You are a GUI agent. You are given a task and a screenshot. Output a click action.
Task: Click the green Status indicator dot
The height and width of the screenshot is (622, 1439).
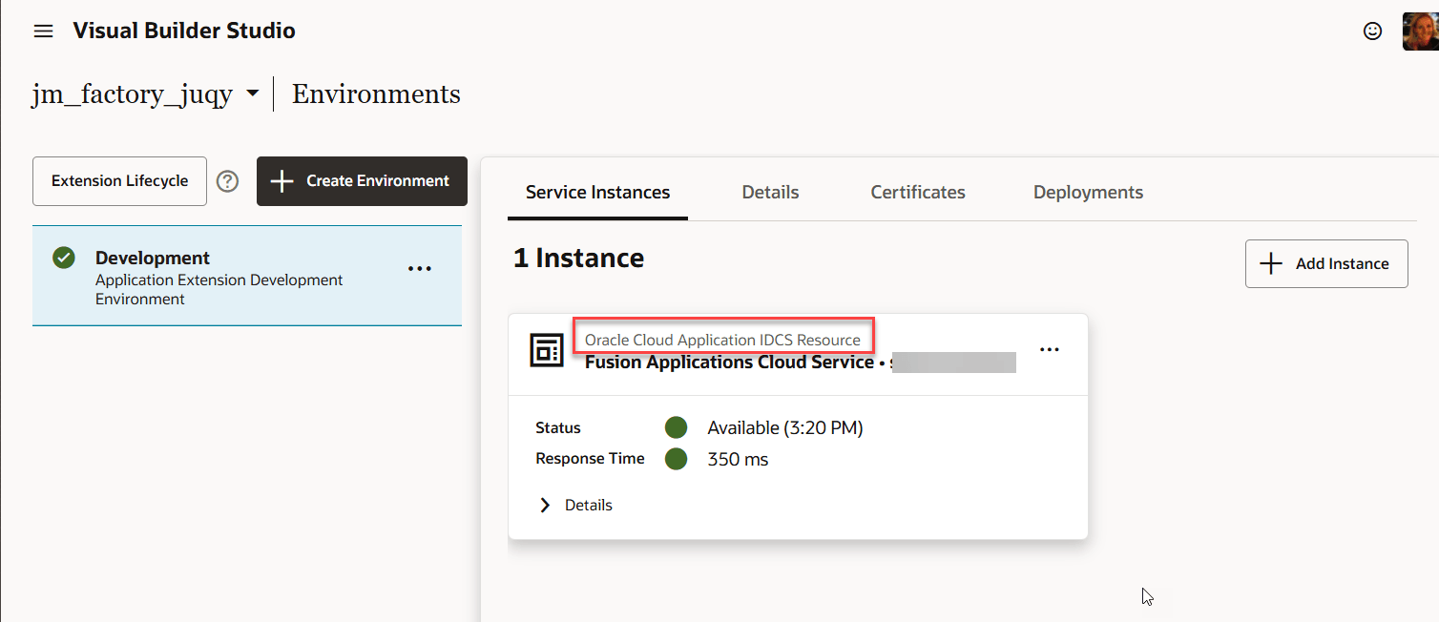click(x=677, y=427)
